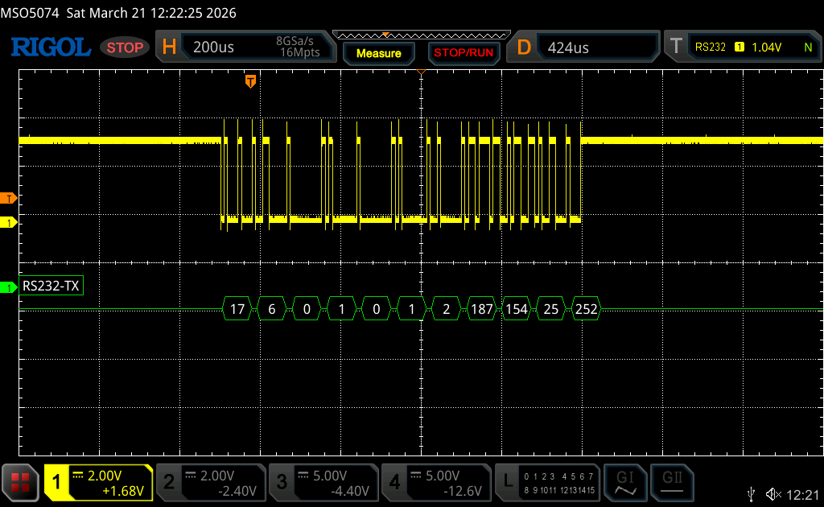Image resolution: width=824 pixels, height=507 pixels.
Task: Open the function navigation grid icon
Action: 21,482
